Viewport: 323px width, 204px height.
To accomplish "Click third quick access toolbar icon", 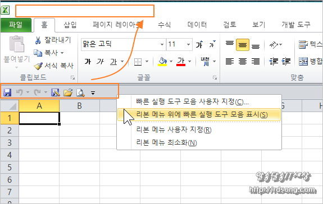I will (x=56, y=92).
